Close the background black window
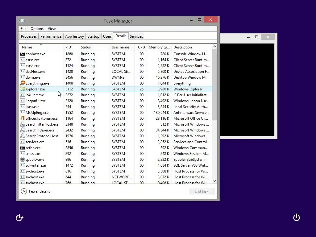Image resolution: width=316 pixels, height=237 pixels. [x=268, y=37]
